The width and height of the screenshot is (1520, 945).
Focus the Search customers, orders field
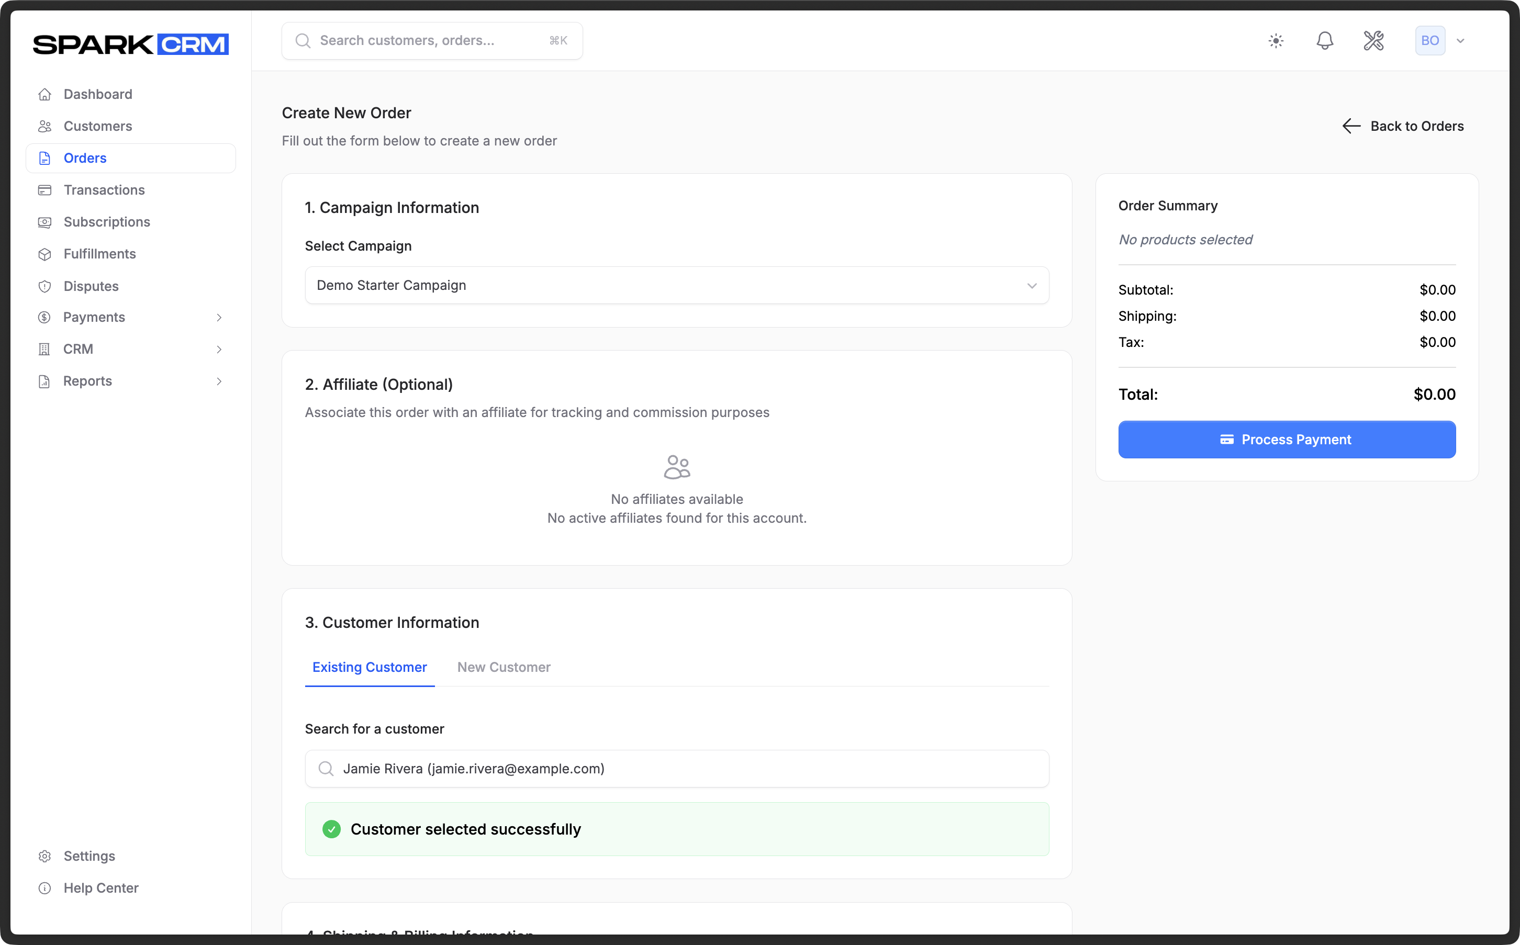432,41
